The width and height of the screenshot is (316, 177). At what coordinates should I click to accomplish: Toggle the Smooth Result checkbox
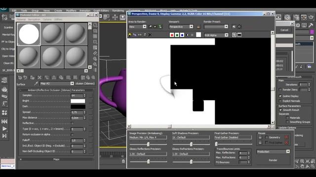pos(280,110)
